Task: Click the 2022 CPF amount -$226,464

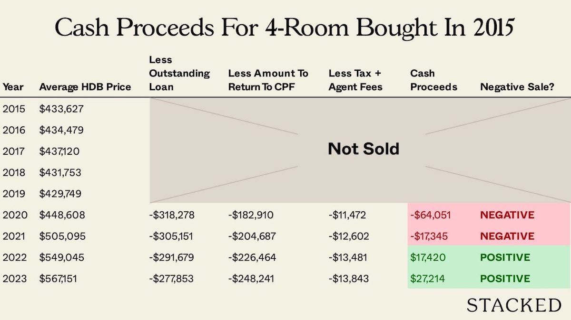Action: tap(252, 257)
